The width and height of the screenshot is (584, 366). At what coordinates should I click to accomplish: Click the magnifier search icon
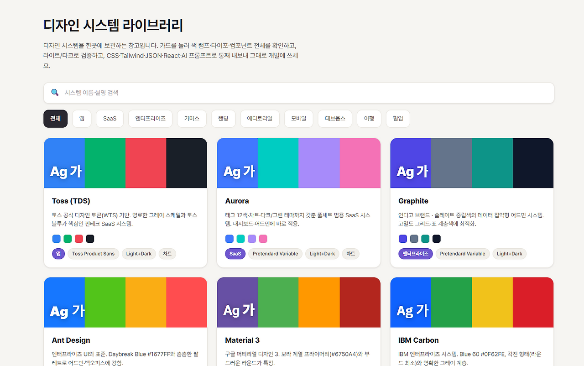(x=55, y=93)
